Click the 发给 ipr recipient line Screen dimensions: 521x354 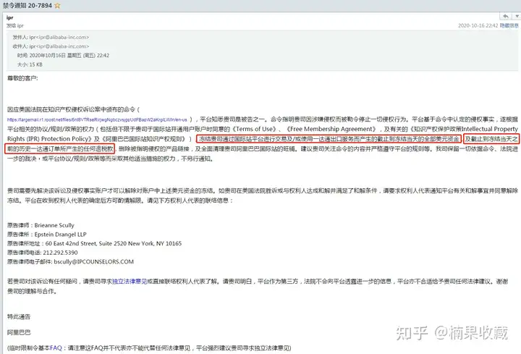click(x=15, y=25)
